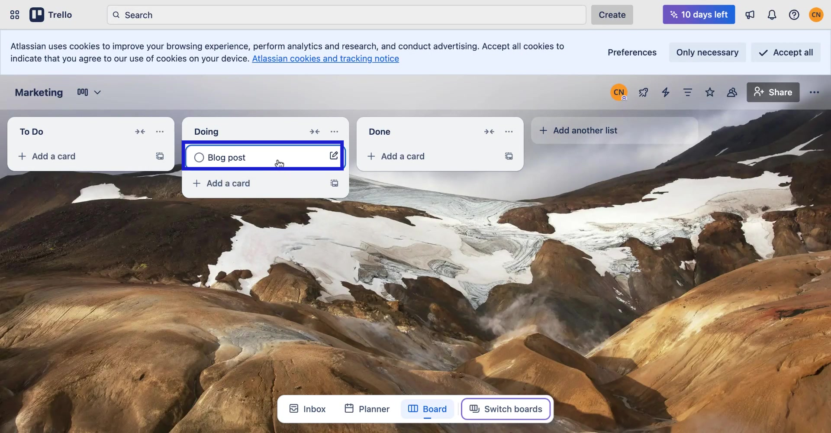This screenshot has width=831, height=433.
Task: Click the Trello logo
Action: click(51, 14)
